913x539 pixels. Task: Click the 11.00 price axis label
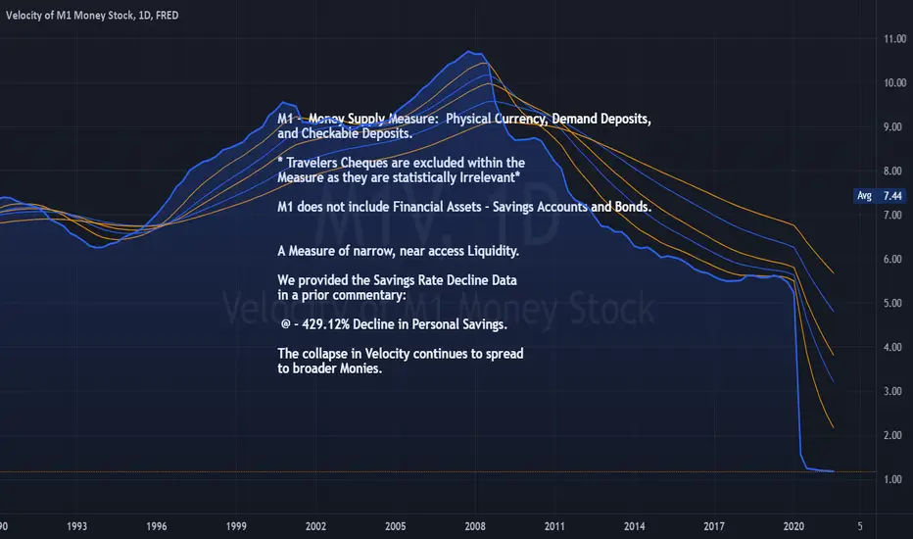point(894,38)
